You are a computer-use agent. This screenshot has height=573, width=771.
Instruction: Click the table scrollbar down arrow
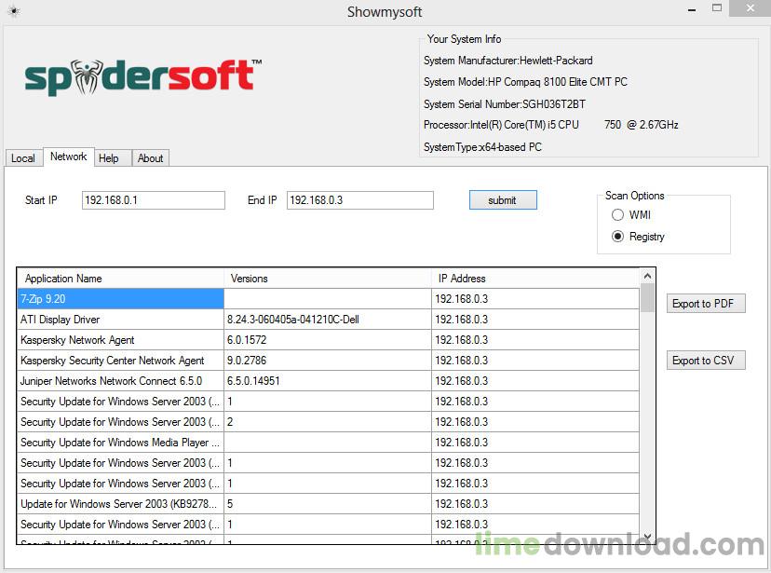point(647,537)
